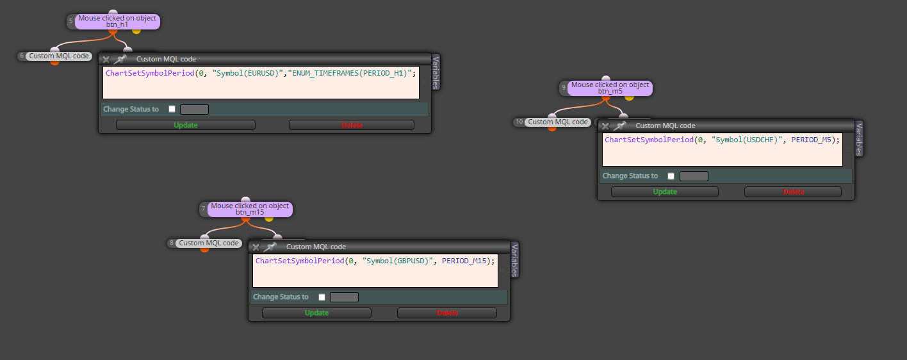Click Change Status to label in GBPUSD dialog
Image resolution: width=907 pixels, height=360 pixels.
coord(281,297)
